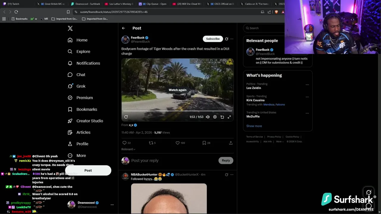Open Notifications
The height and width of the screenshot is (214, 381).
click(x=84, y=63)
